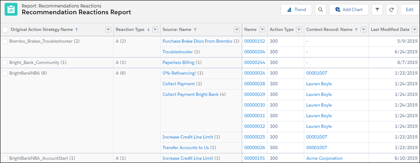Open the Paperless Billing link

(179, 62)
